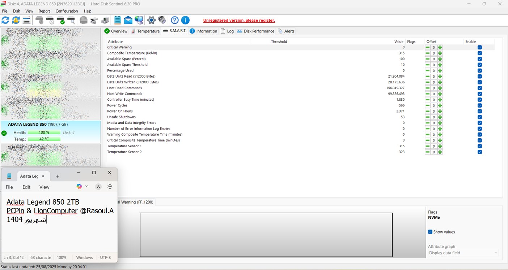Image resolution: width=508 pixels, height=270 pixels.
Task: Uncheck Enable for Percentage Used row
Action: (479, 70)
